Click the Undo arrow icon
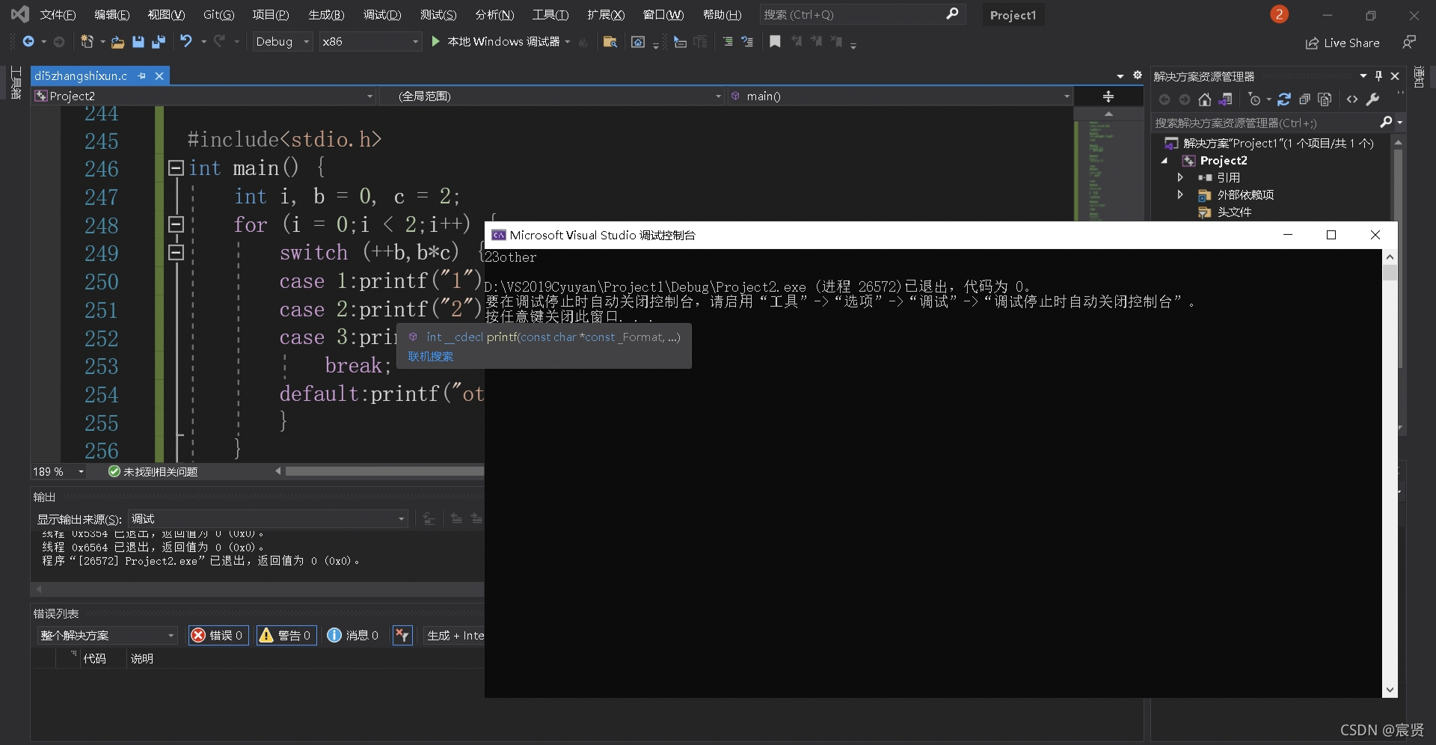 (x=186, y=42)
